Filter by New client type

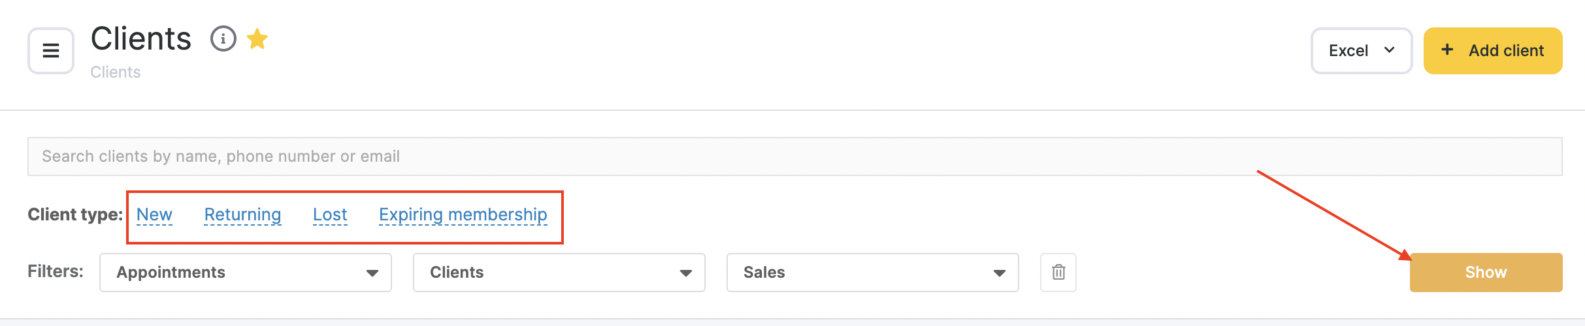click(154, 215)
